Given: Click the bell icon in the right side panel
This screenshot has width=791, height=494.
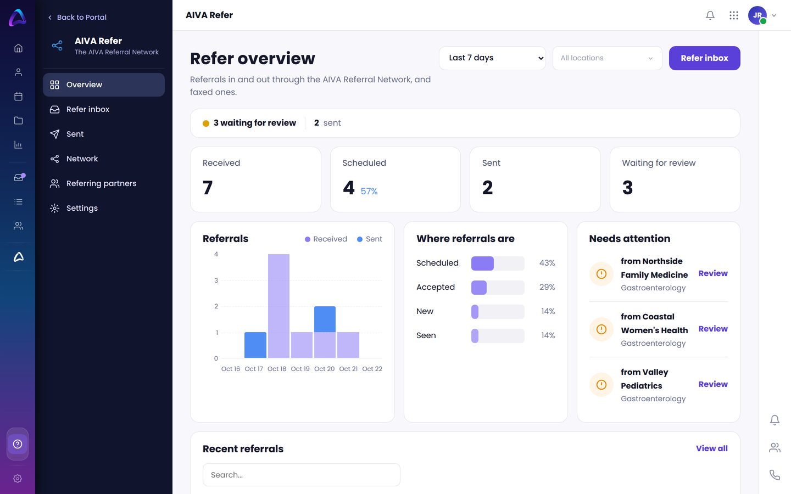Looking at the screenshot, I should [x=775, y=420].
